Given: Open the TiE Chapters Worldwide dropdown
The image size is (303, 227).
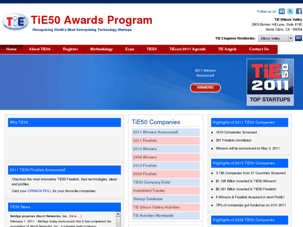Looking at the screenshot, I should pos(275,38).
